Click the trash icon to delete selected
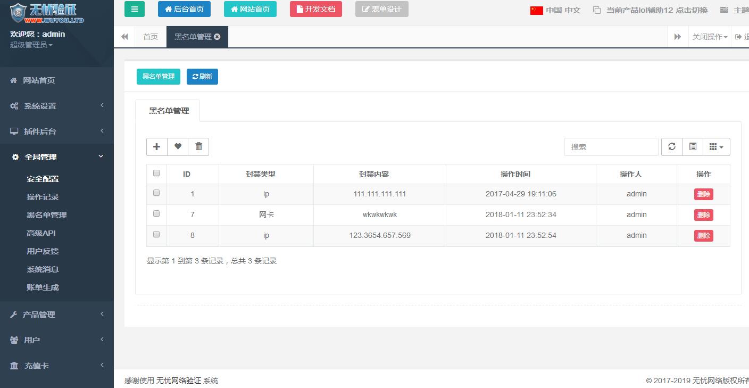 198,147
